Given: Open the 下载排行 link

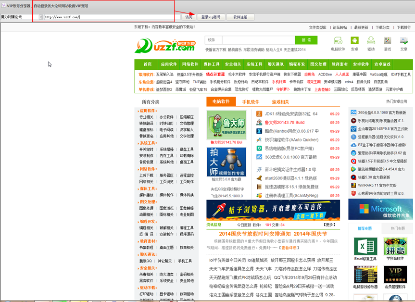Looking at the screenshot, I should [x=403, y=27].
